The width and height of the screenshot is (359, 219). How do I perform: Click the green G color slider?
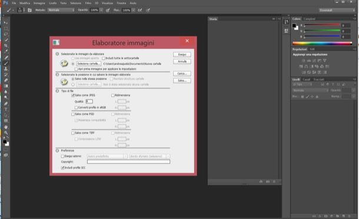pyautogui.click(x=322, y=31)
